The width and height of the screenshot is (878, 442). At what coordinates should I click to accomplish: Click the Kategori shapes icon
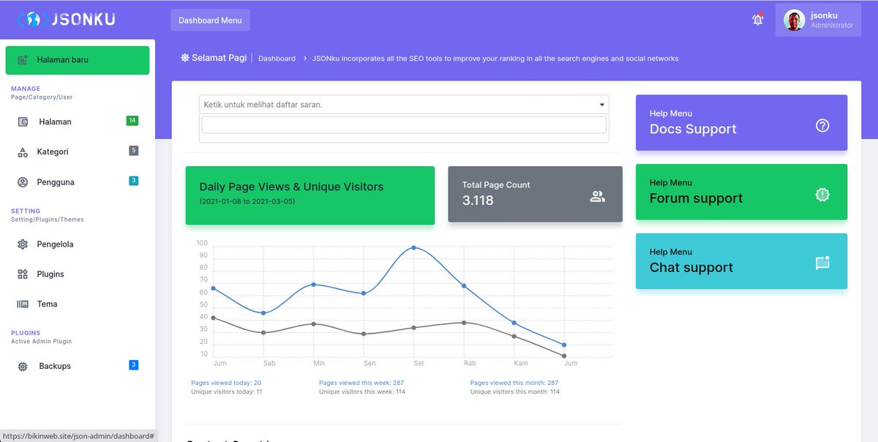click(23, 152)
